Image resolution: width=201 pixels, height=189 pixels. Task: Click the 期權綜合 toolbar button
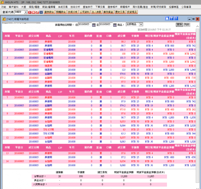61,12
